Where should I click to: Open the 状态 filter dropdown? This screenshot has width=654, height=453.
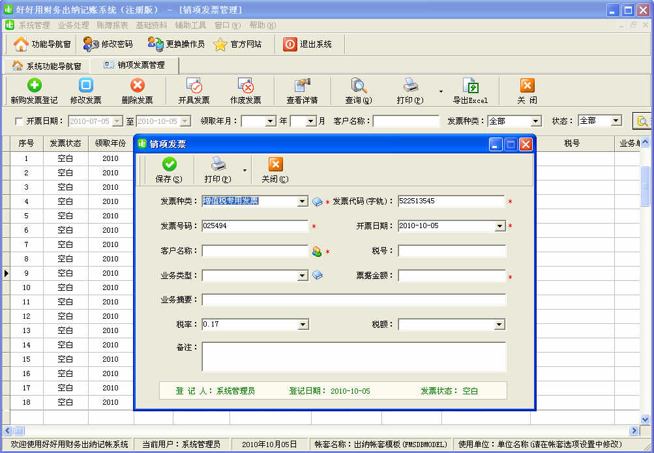pyautogui.click(x=616, y=121)
